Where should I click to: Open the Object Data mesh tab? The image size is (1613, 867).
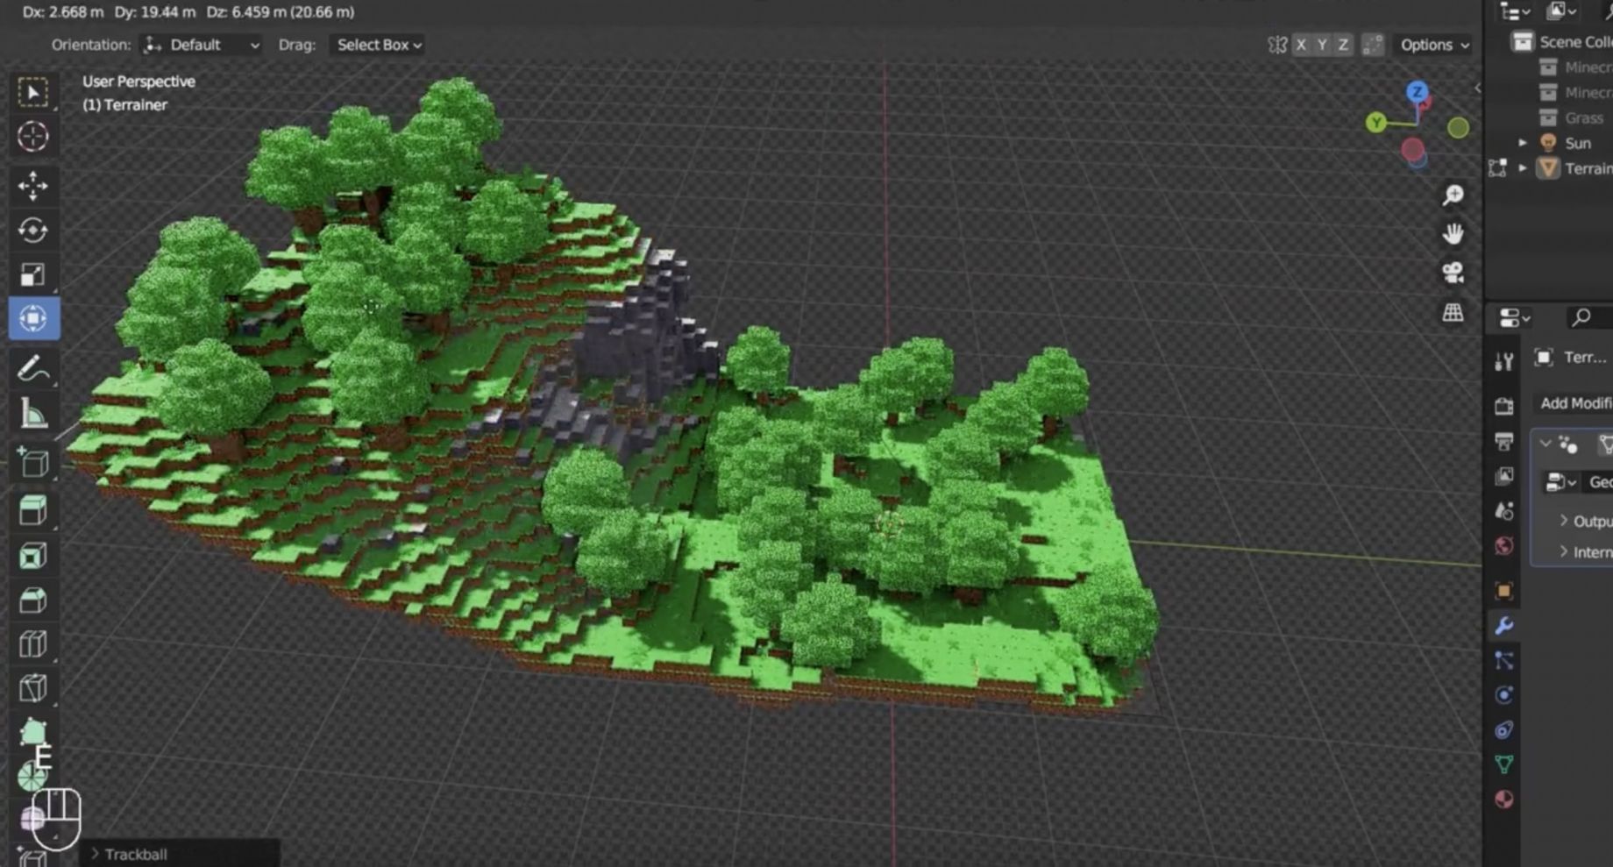coord(1504,764)
